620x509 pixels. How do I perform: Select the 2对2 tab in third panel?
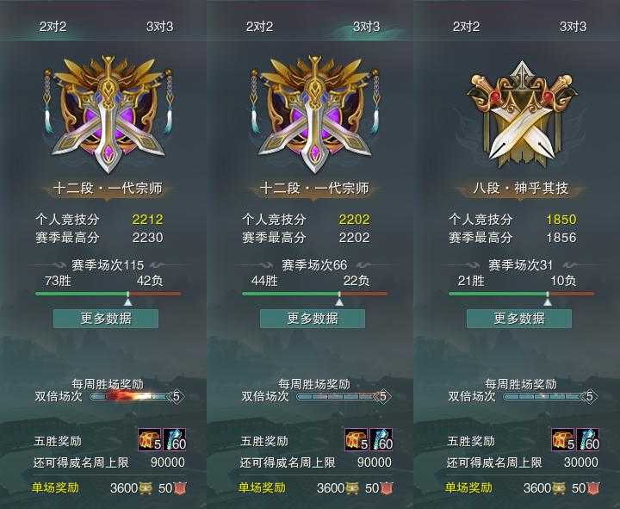(x=466, y=27)
